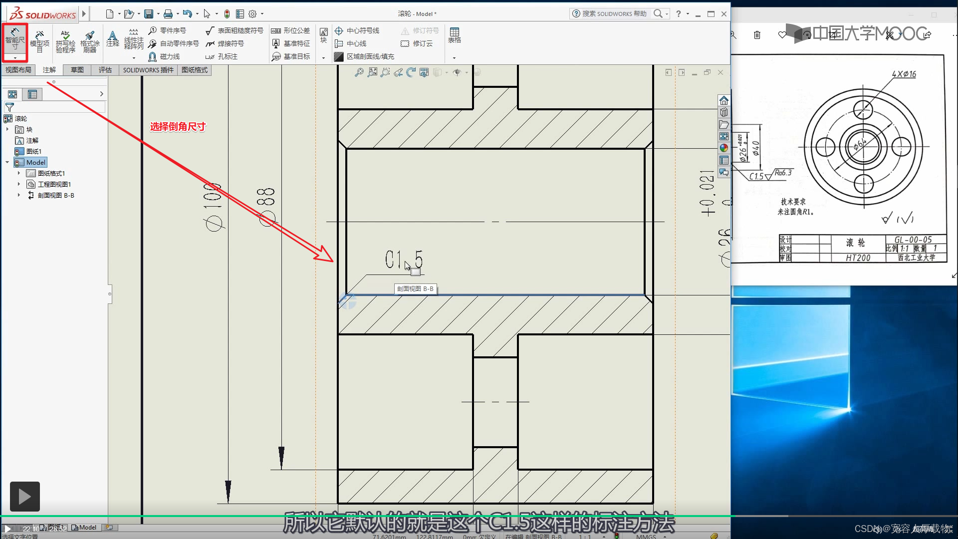Expand the 剖面视图 B-B tree node
This screenshot has width=958, height=539.
[19, 195]
